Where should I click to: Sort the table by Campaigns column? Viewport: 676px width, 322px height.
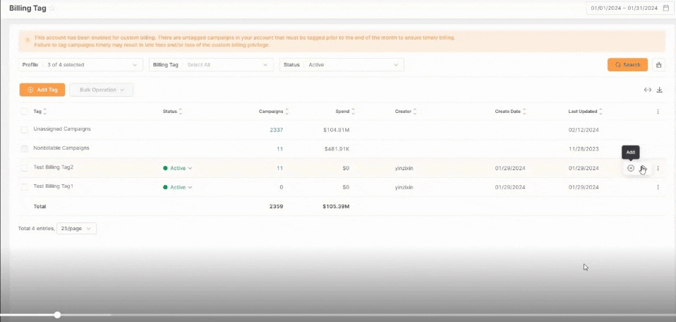(x=286, y=112)
